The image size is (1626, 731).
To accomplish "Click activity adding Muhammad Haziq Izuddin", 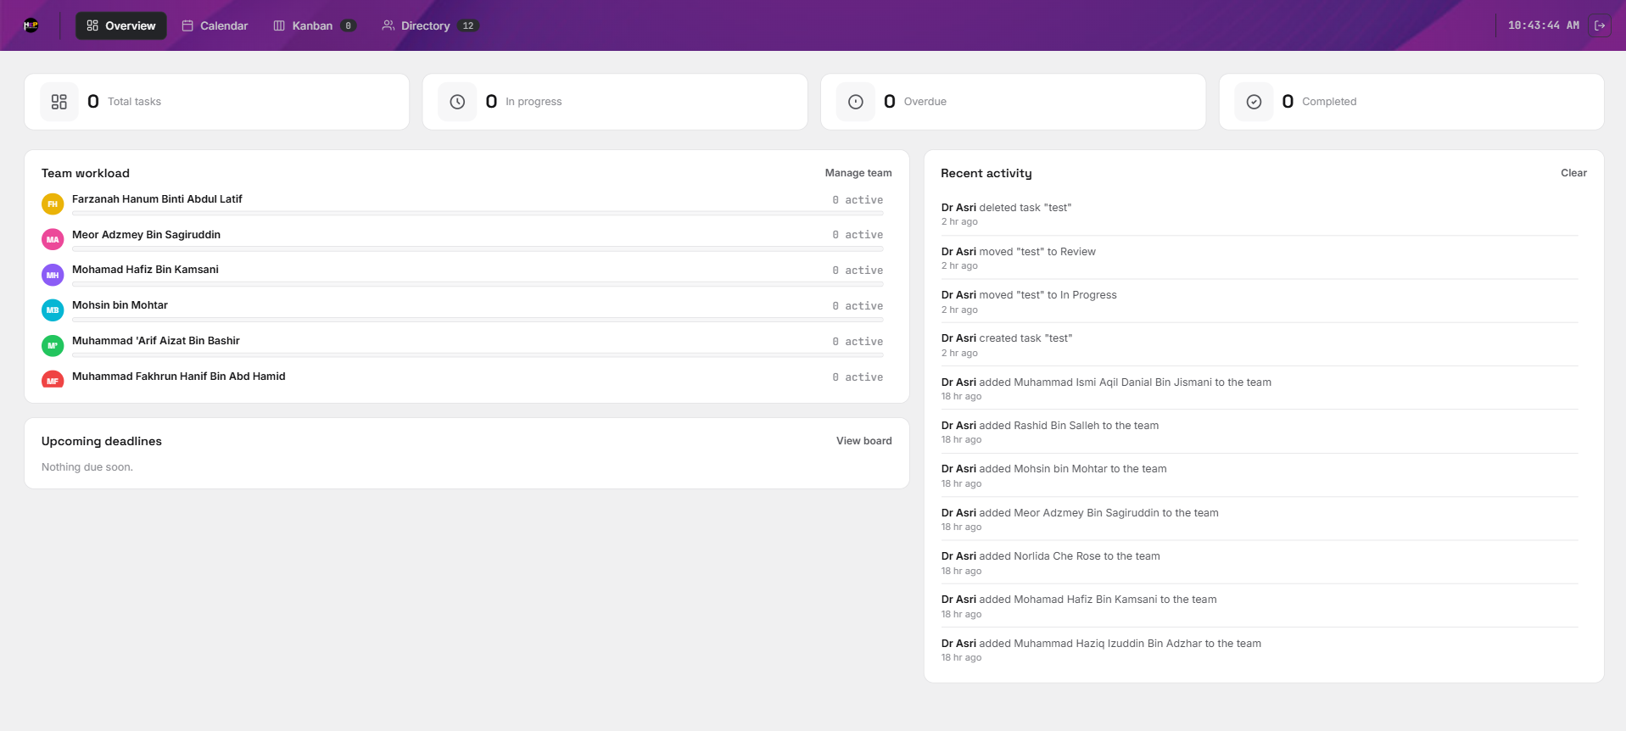I will click(1260, 650).
